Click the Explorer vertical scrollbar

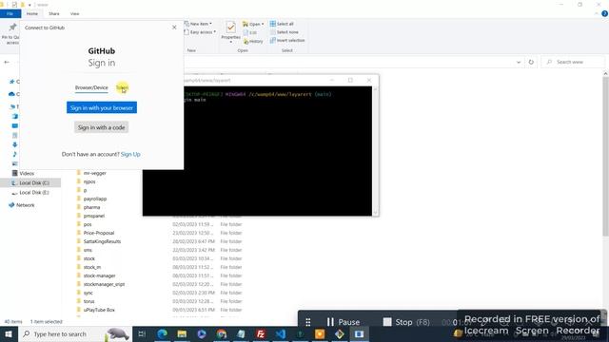click(x=605, y=155)
